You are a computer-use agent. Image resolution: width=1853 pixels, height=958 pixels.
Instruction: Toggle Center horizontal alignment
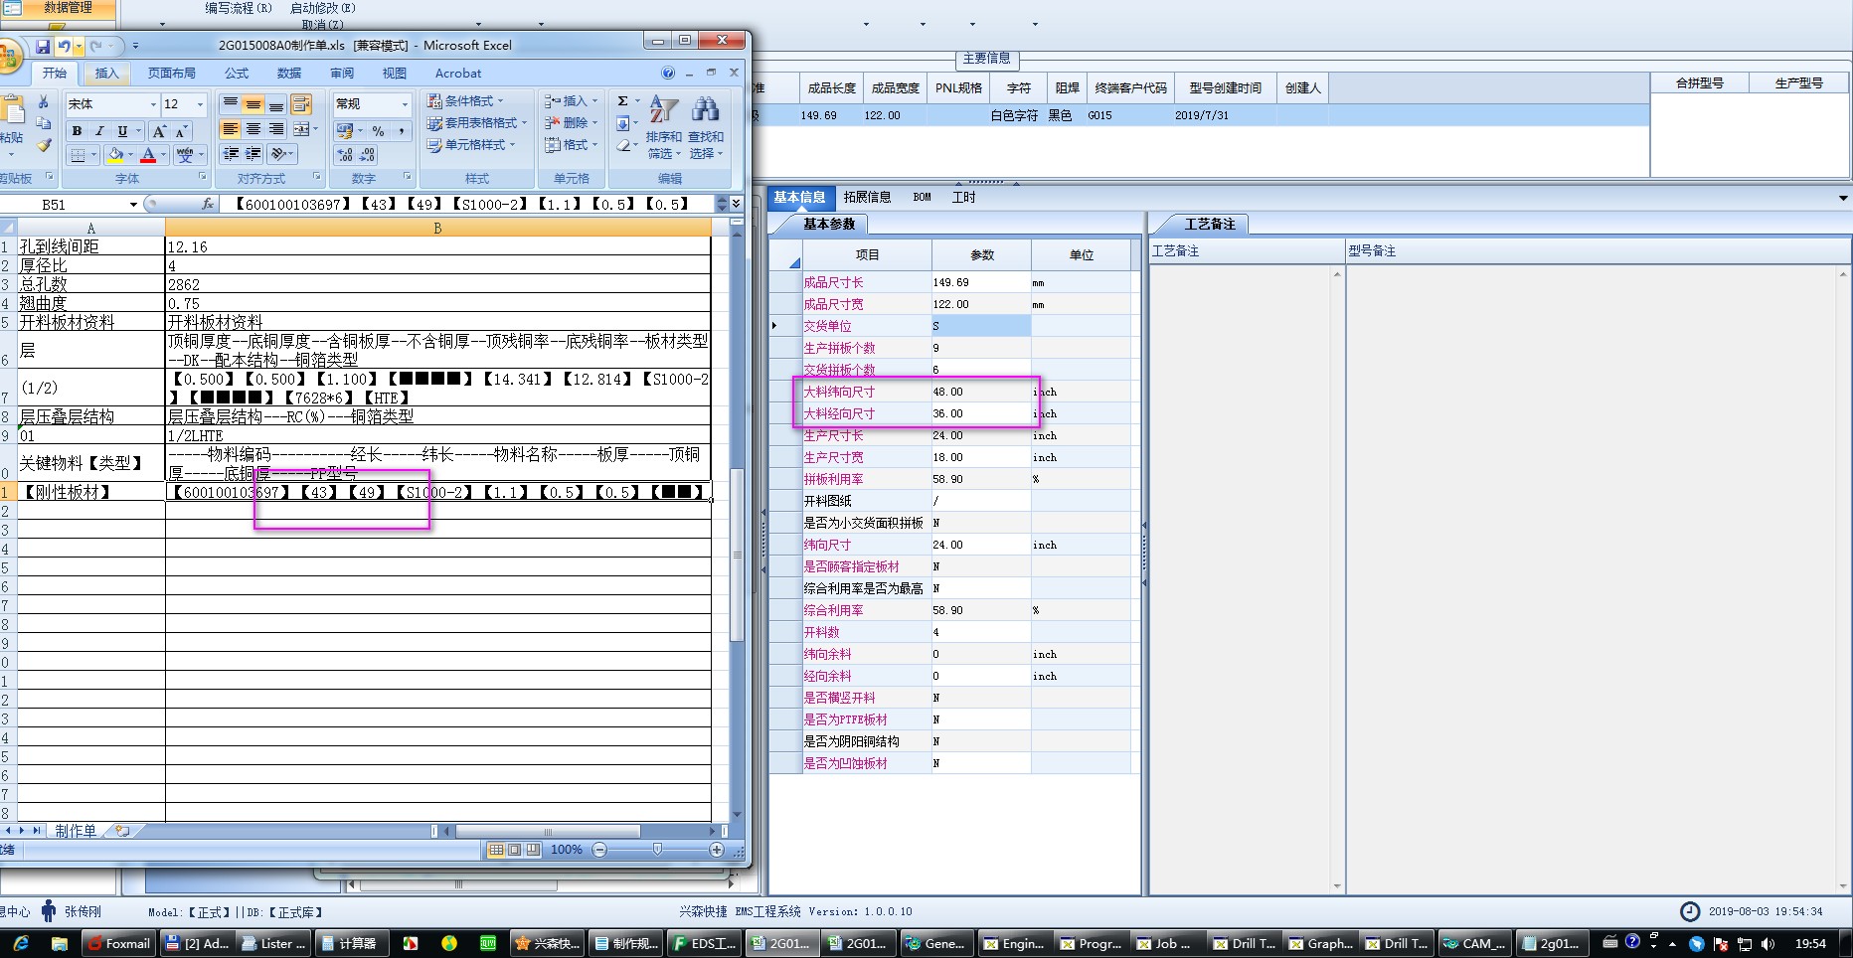click(x=253, y=129)
